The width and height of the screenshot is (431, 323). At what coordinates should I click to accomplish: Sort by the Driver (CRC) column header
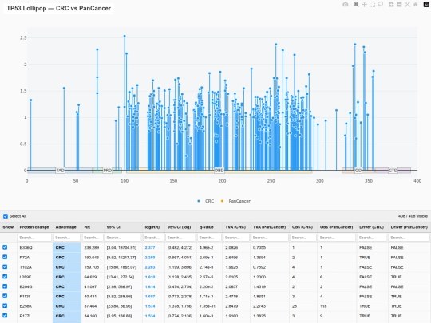tap(371, 227)
